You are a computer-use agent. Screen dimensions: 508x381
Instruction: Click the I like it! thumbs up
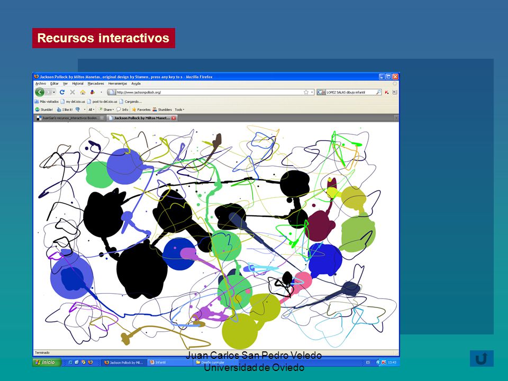pos(65,110)
